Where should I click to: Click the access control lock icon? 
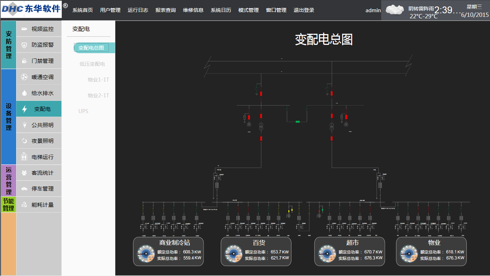point(24,61)
